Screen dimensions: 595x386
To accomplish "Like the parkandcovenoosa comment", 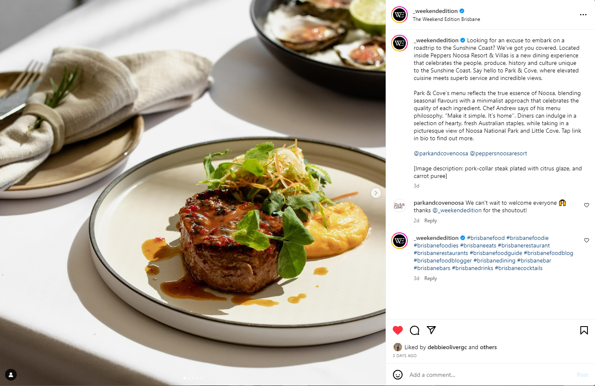I will 587,205.
